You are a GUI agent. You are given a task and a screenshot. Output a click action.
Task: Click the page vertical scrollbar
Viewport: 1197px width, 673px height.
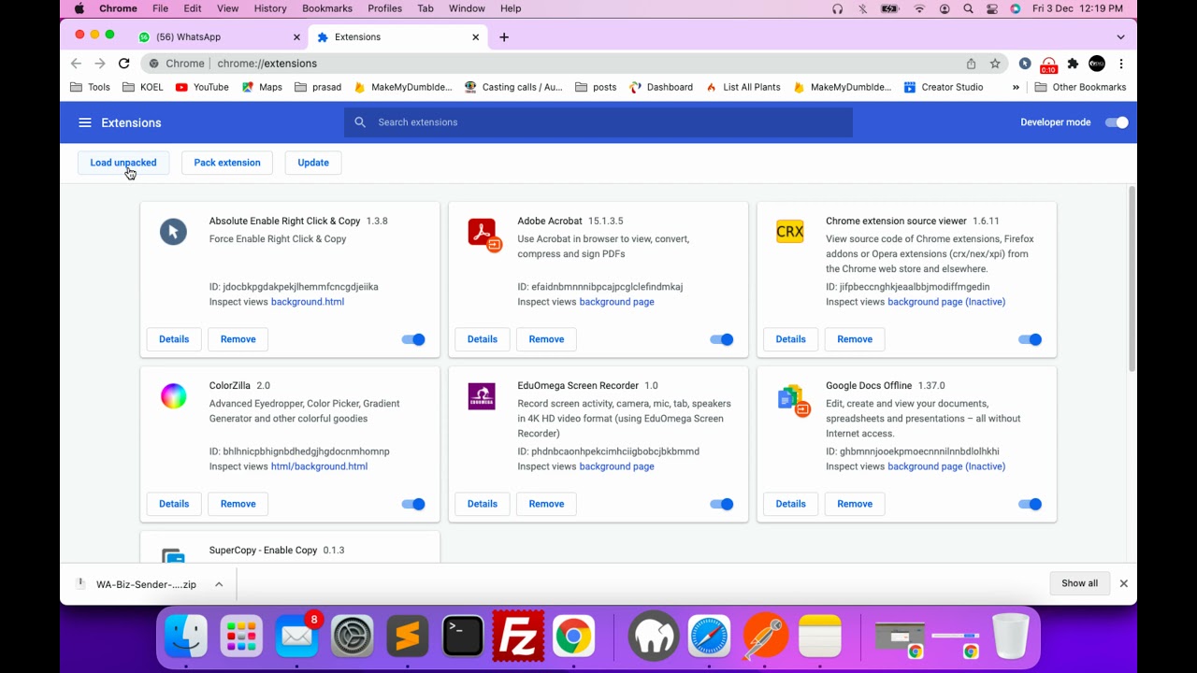[x=1132, y=279]
